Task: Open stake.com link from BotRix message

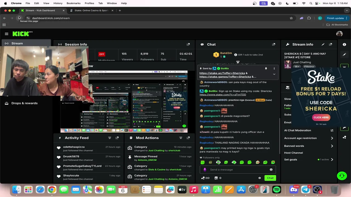Action: pyautogui.click(x=223, y=95)
